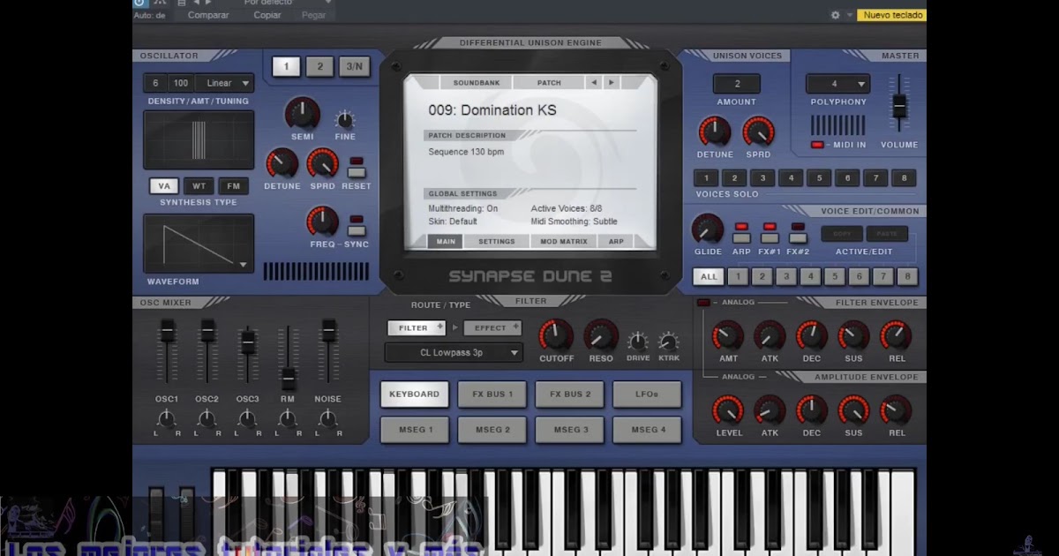
Task: Open the LFOs page
Action: point(647,394)
